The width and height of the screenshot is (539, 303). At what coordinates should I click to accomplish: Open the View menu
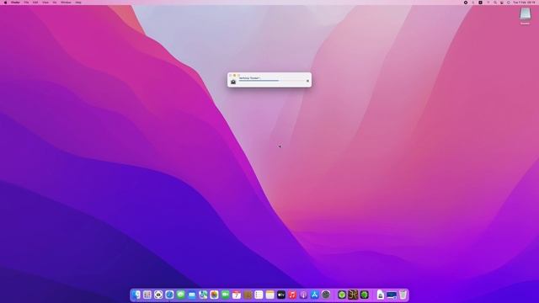point(45,3)
